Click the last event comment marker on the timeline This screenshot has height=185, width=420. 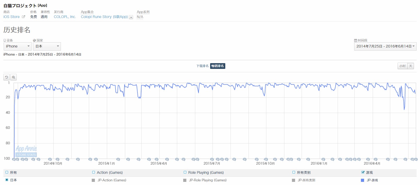(416, 159)
